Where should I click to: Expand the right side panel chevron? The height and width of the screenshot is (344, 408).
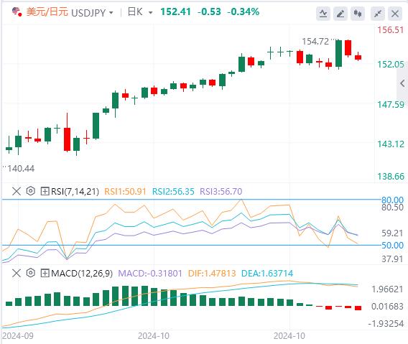coord(402,83)
